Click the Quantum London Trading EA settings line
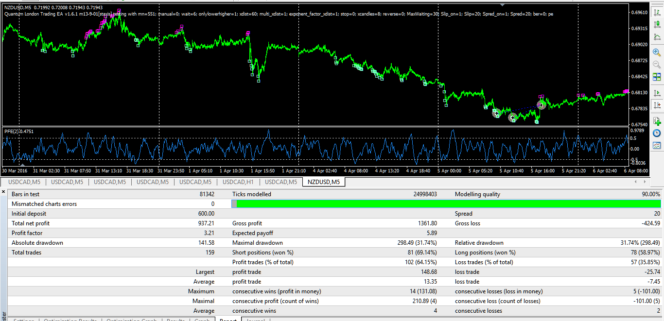 (x=278, y=14)
